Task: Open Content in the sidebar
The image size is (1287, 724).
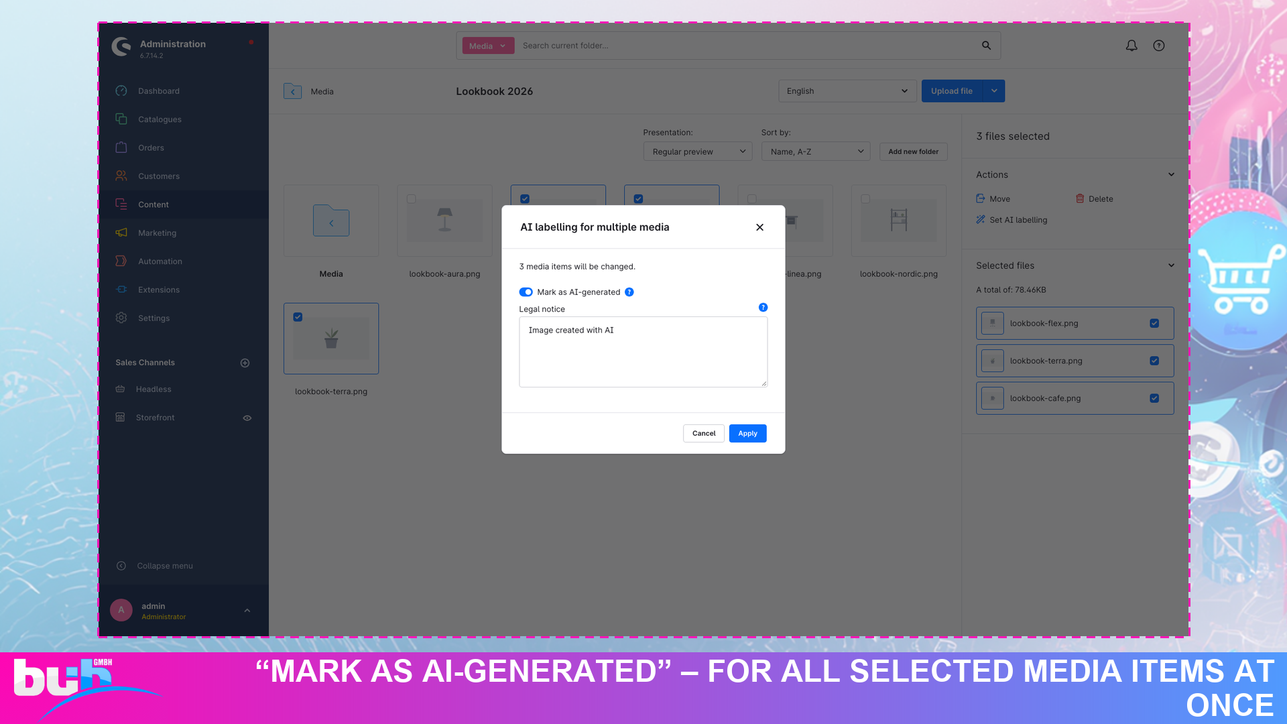Action: click(x=184, y=204)
